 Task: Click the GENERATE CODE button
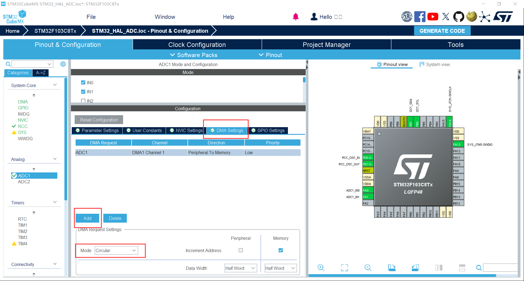(442, 31)
